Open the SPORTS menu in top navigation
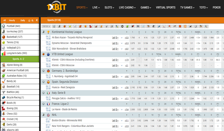224x131 pixels. pos(82,7)
